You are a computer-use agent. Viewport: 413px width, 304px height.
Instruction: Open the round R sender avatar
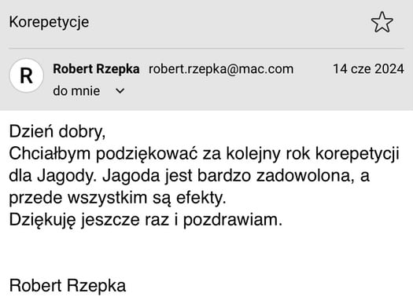26,75
